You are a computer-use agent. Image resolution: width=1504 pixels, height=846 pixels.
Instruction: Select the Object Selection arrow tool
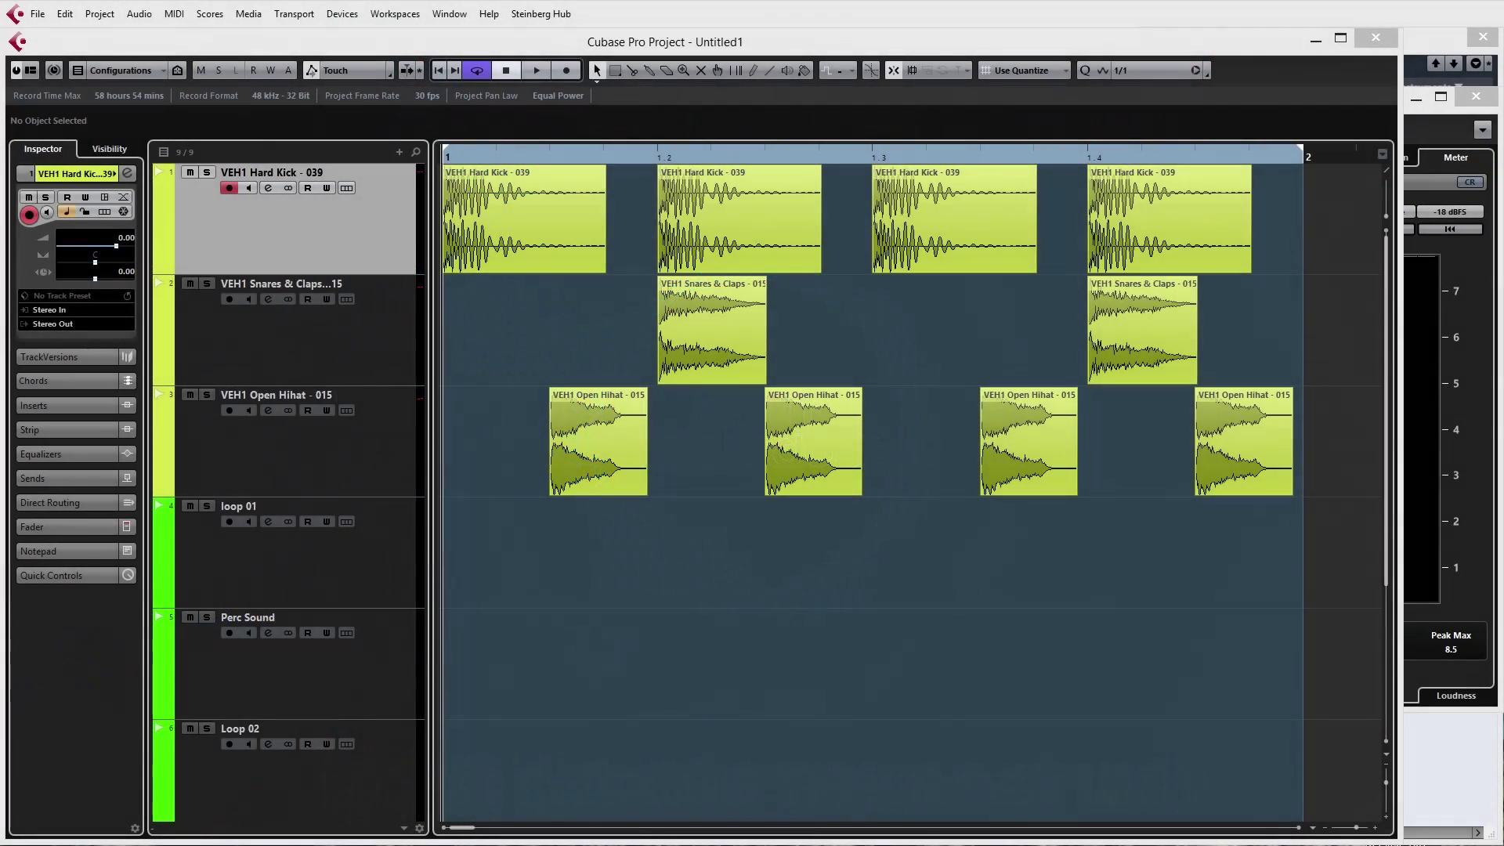point(597,70)
